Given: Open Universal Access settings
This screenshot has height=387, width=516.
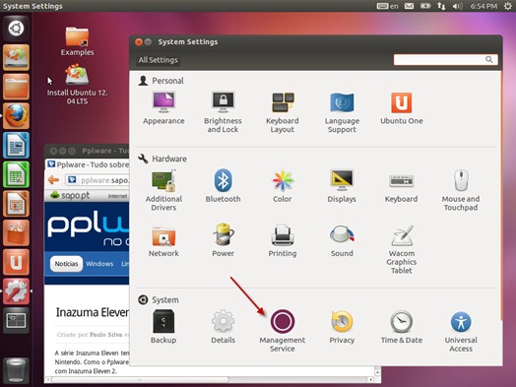Looking at the screenshot, I should coord(461,331).
